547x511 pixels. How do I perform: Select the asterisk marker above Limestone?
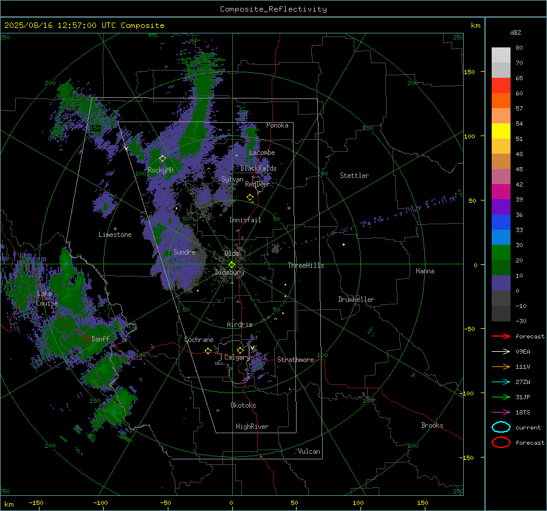(115, 229)
